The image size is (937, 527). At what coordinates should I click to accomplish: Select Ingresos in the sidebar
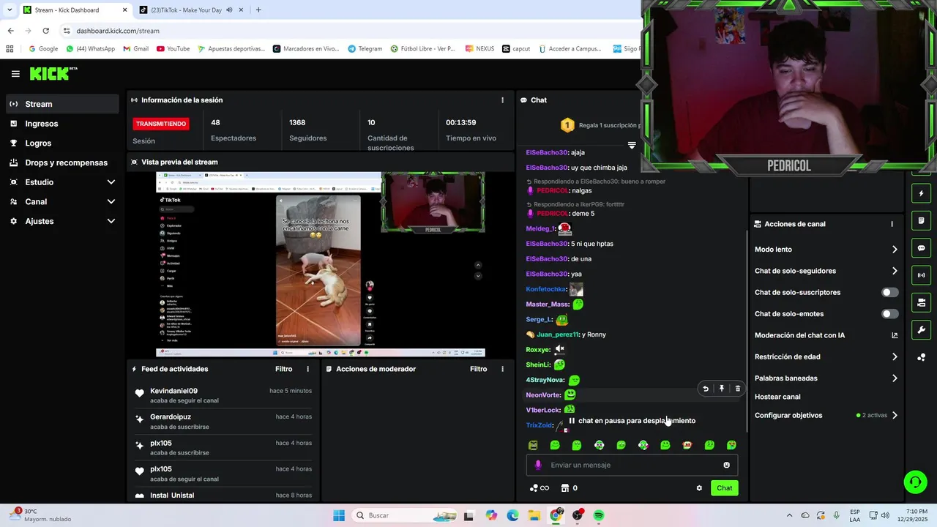pyautogui.click(x=62, y=124)
